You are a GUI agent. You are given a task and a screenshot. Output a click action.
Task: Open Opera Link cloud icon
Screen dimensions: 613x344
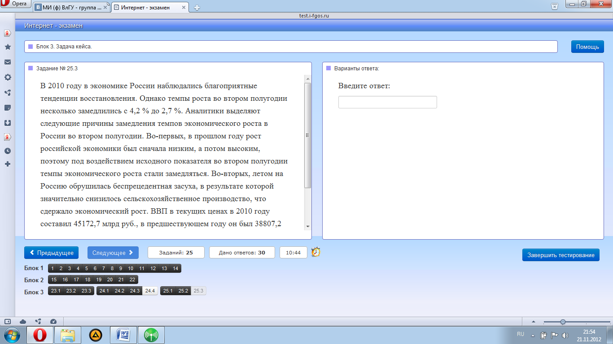23,322
